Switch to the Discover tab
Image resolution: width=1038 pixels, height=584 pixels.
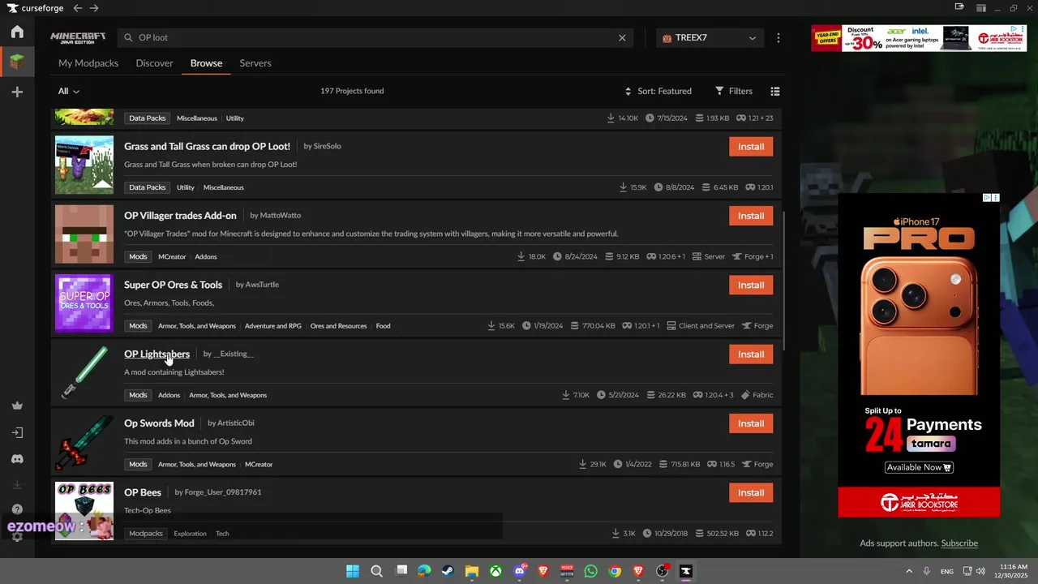pyautogui.click(x=154, y=63)
